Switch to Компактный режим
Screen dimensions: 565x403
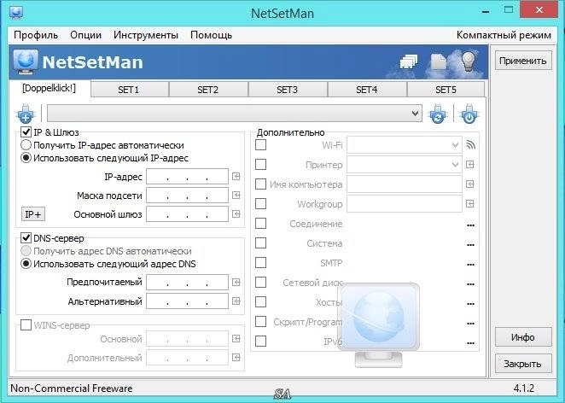point(504,35)
